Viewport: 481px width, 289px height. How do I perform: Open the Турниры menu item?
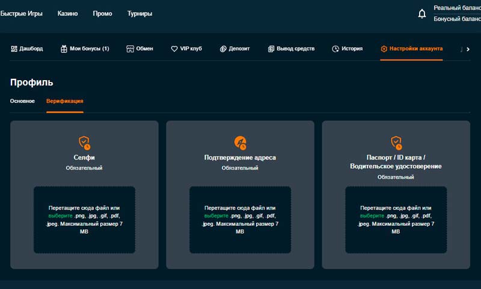[x=139, y=13]
